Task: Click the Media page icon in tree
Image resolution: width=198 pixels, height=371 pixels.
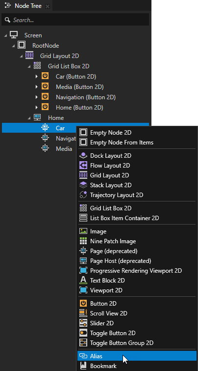Action: pos(45,148)
